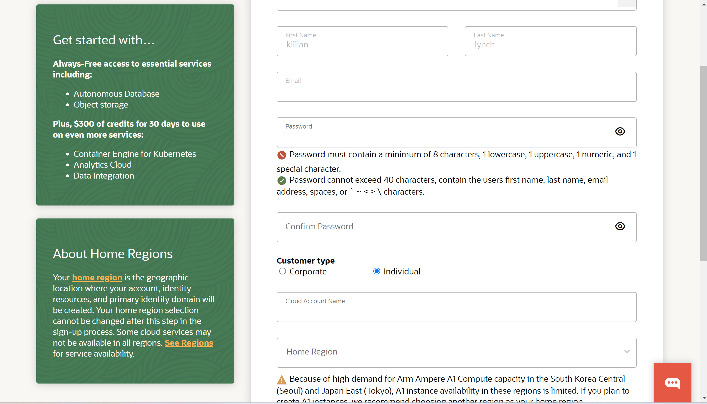Follow the See Regions link
Viewport: 707px width, 404px height.
click(189, 343)
